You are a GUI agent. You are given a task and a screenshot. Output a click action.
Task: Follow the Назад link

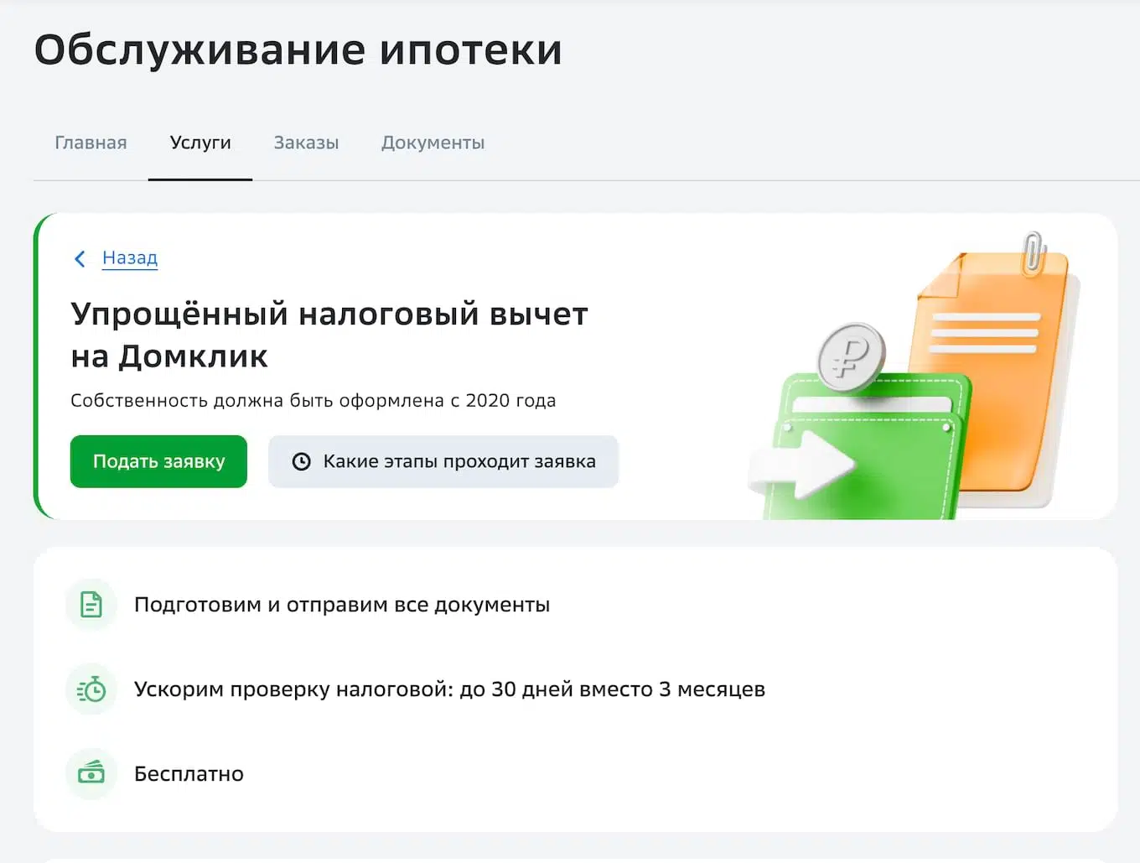(130, 257)
